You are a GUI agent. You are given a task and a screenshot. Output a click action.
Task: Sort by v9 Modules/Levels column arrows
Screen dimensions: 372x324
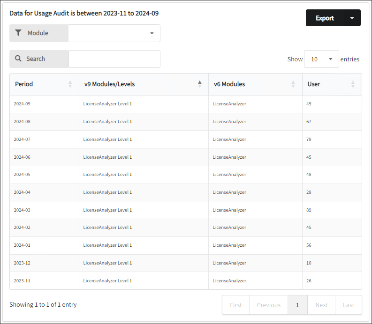tap(199, 84)
